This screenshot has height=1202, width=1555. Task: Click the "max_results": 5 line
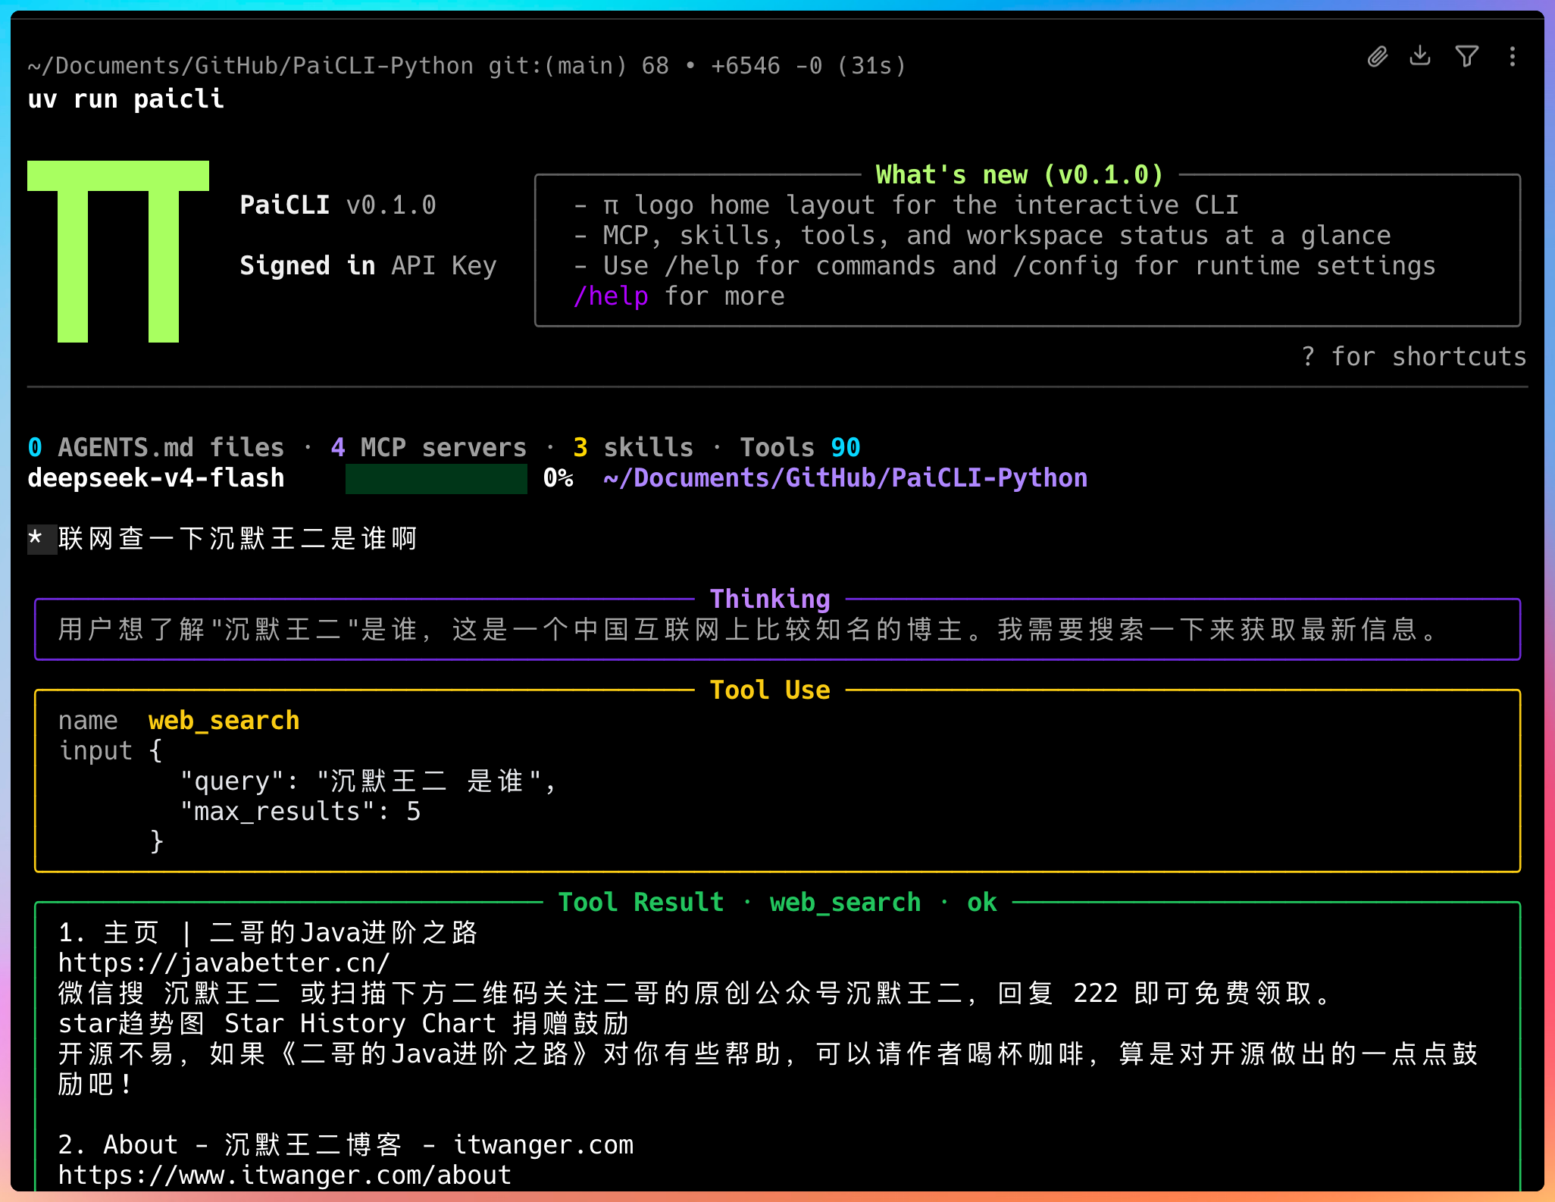coord(300,812)
